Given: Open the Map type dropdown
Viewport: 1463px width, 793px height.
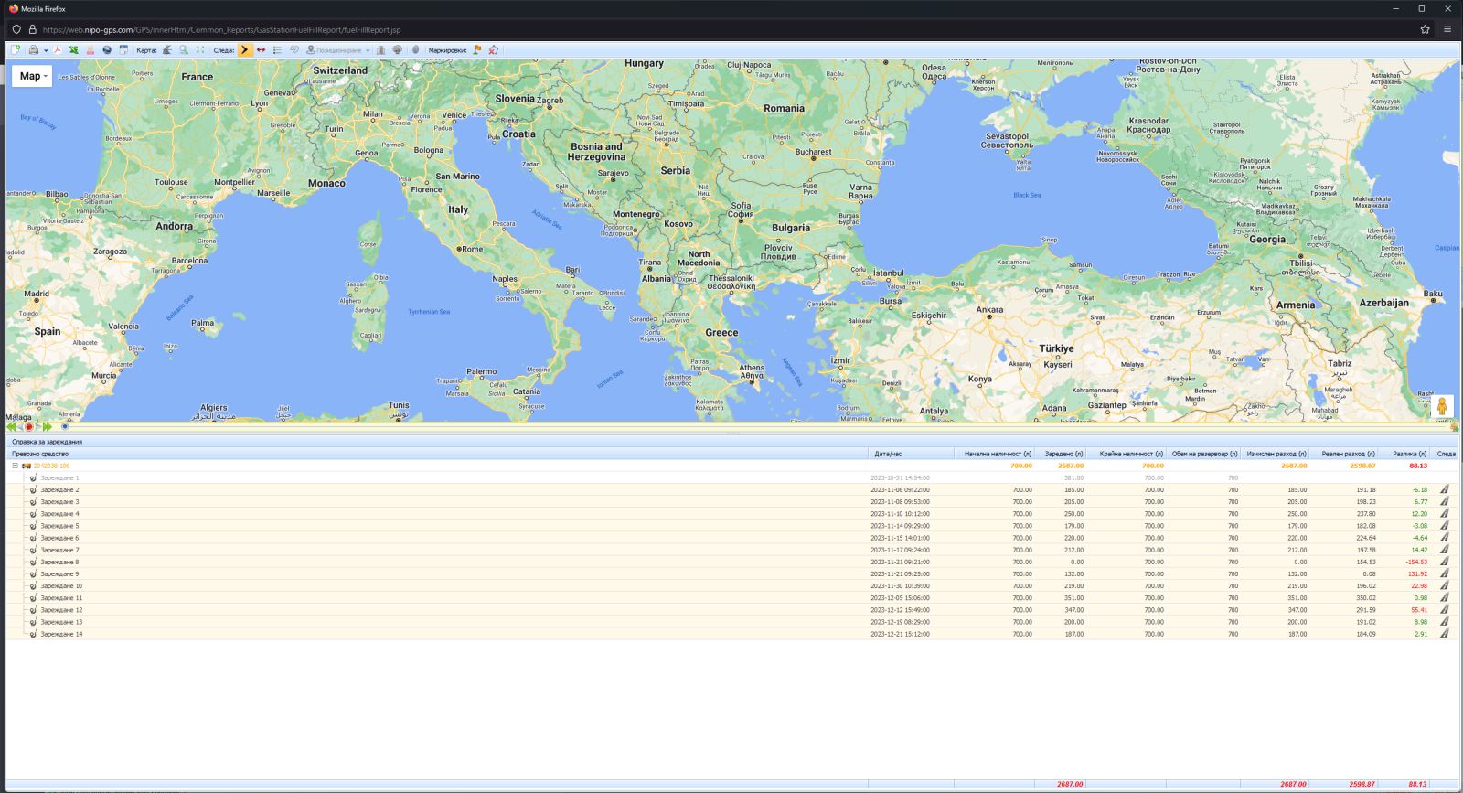Looking at the screenshot, I should (x=31, y=76).
